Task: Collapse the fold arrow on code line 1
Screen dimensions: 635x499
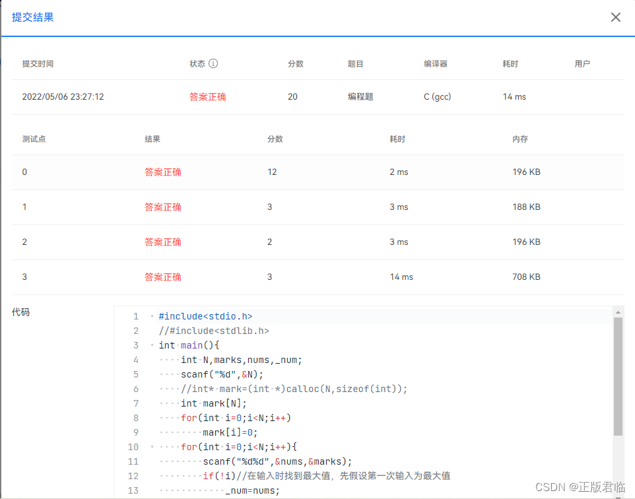Action: point(152,316)
